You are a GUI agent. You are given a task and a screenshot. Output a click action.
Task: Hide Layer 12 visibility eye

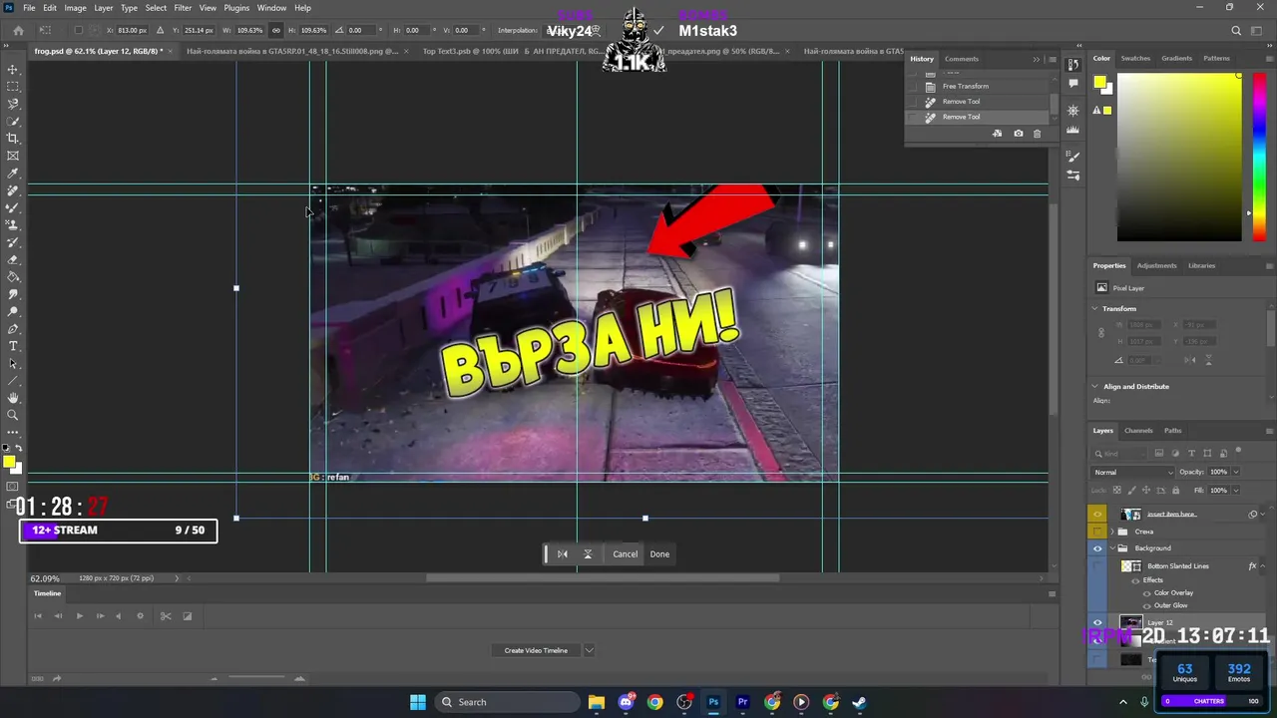coord(1097,623)
